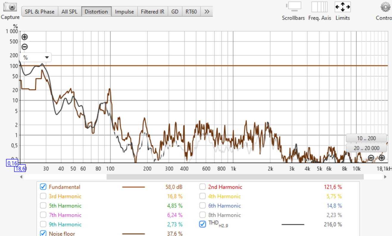Set frequency range to 10 .. 200
This screenshot has height=236, width=392.
pyautogui.click(x=366, y=138)
